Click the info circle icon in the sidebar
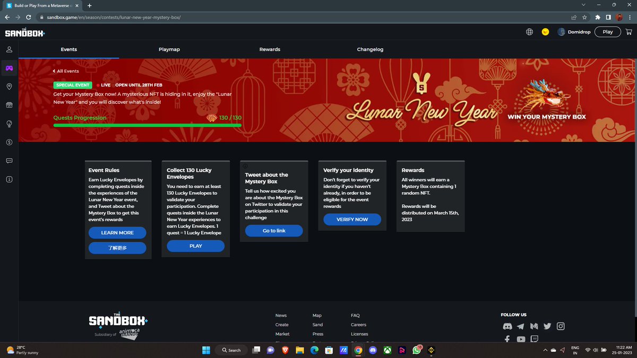 coord(9,179)
